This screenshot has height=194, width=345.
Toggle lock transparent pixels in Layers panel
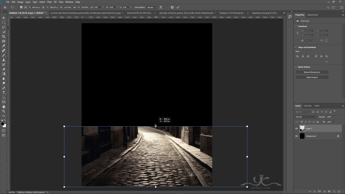point(302,122)
